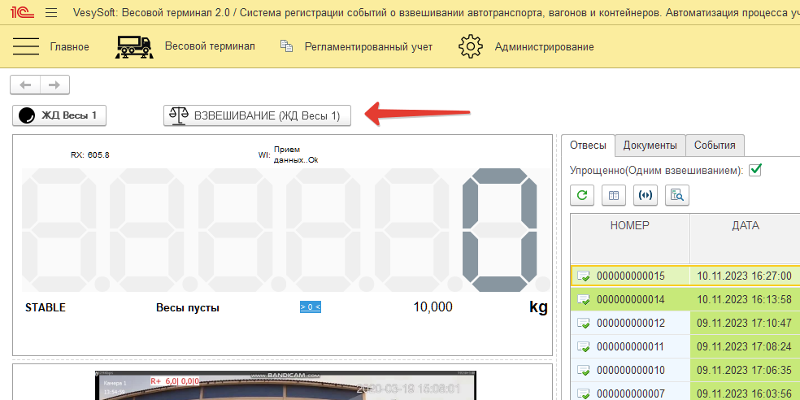This screenshot has height=400, width=800.
Task: Open the Администрирование gear section
Action: tap(527, 46)
